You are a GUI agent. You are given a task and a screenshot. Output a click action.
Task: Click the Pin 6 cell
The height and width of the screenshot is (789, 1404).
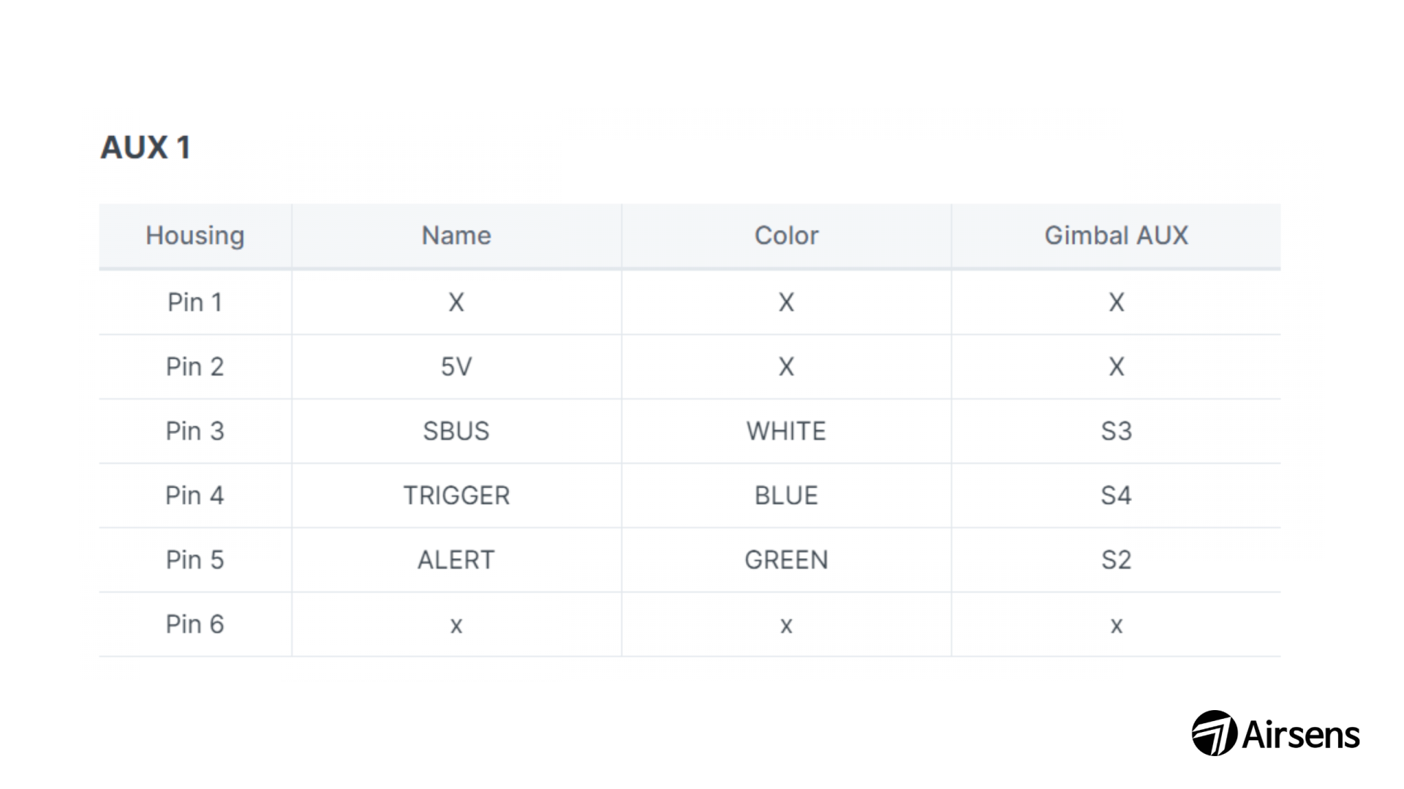coord(195,625)
